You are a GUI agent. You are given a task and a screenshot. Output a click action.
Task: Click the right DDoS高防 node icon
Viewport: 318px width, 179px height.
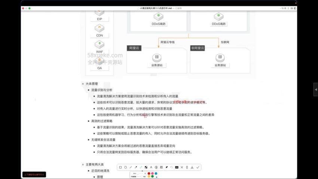(218, 16)
